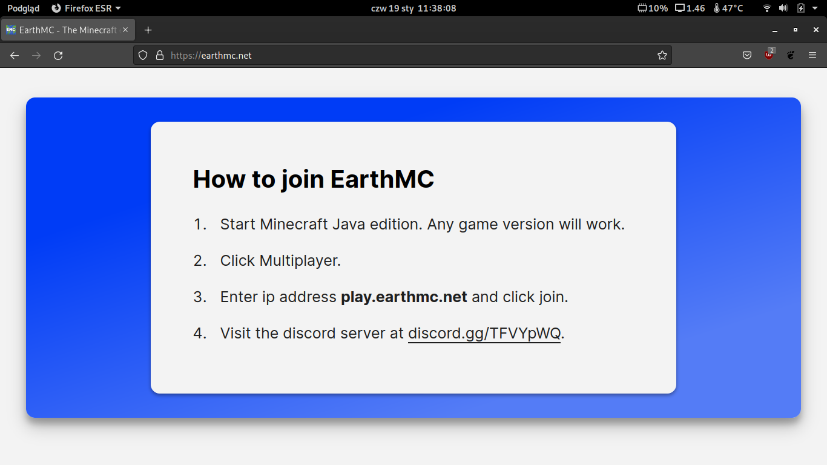The image size is (827, 465).
Task: Save page to Pocket
Action: click(746, 55)
